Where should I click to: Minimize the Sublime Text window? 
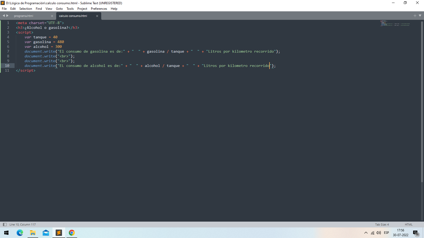(393, 3)
